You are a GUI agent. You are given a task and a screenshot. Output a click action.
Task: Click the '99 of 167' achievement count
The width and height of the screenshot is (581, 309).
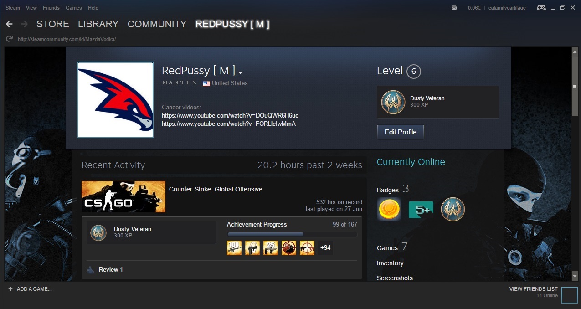point(345,224)
